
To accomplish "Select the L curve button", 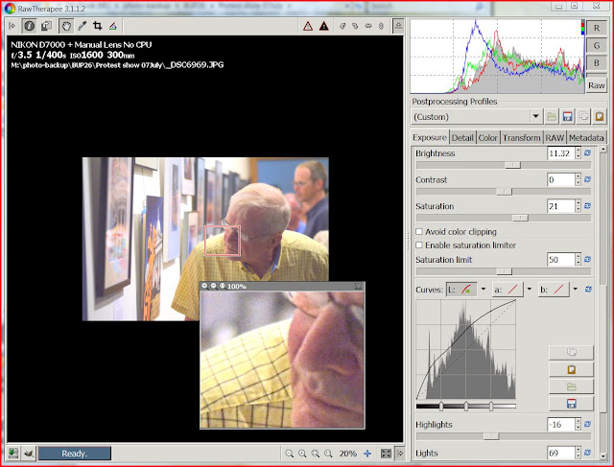I will pos(461,290).
